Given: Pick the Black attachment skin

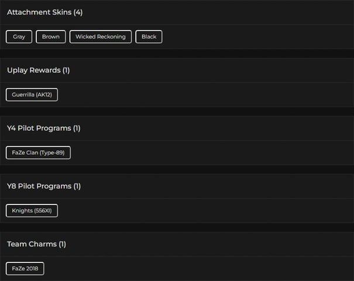Looking at the screenshot, I should click(x=149, y=37).
